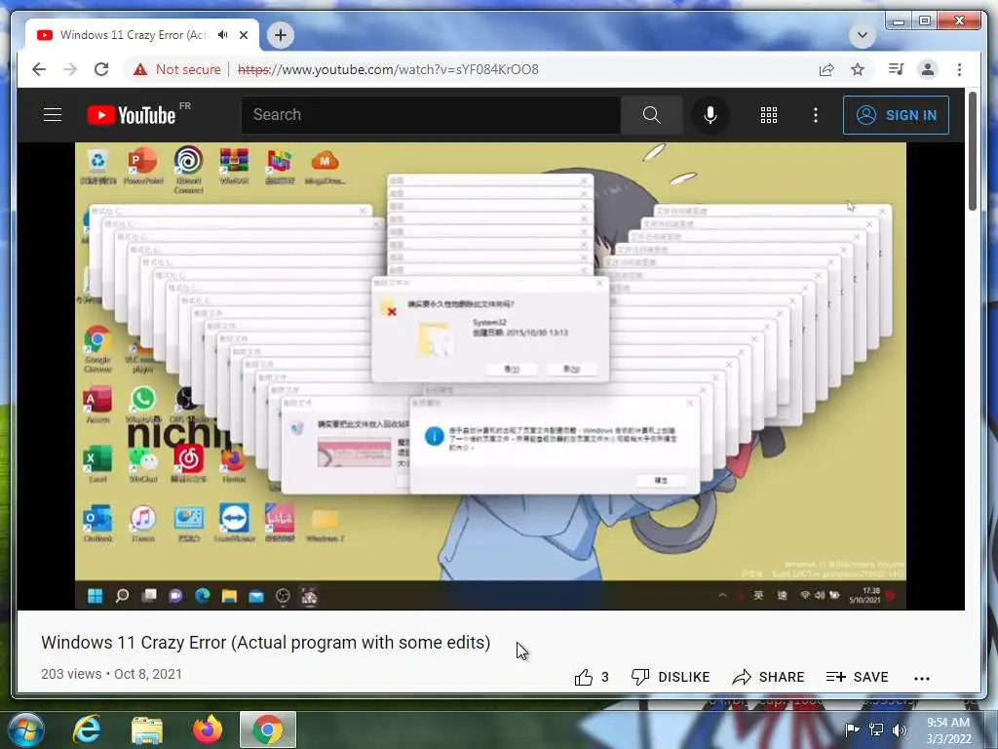The height and width of the screenshot is (749, 998).
Task: Bookmark this page with the star icon
Action: coord(858,69)
